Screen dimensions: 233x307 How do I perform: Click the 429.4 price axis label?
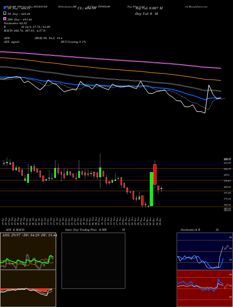pos(227,175)
